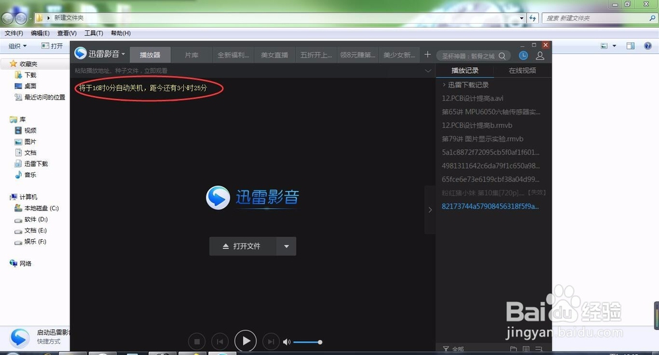659x355 pixels.
Task: Open Explorer's 文件(F) menu
Action: pyautogui.click(x=14, y=33)
